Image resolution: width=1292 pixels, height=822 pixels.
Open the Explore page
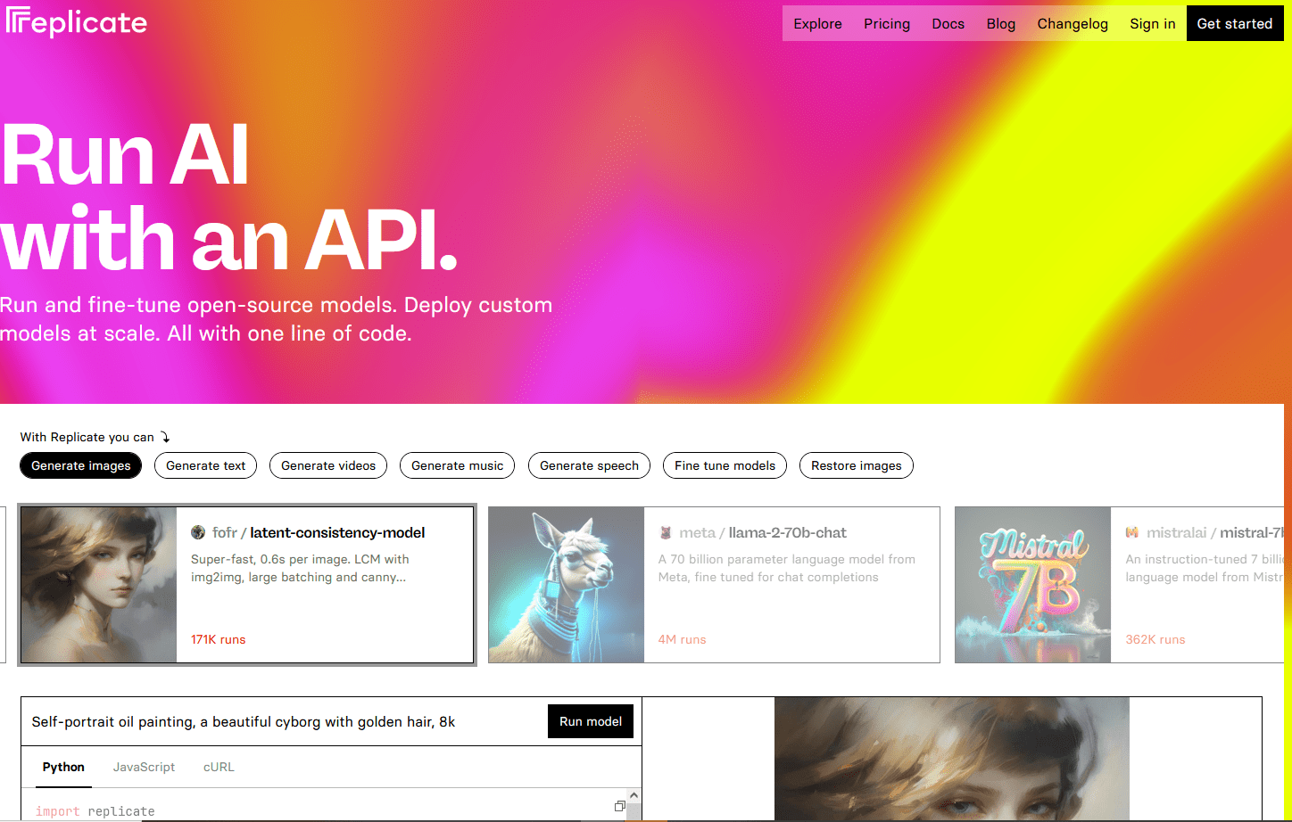point(817,24)
